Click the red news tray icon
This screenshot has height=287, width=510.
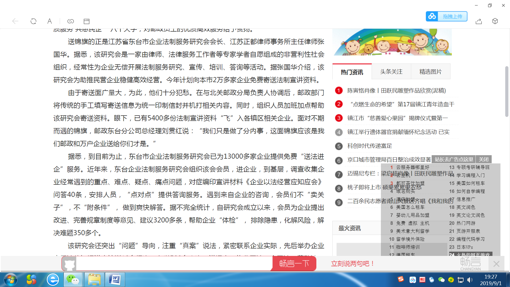coord(422,280)
